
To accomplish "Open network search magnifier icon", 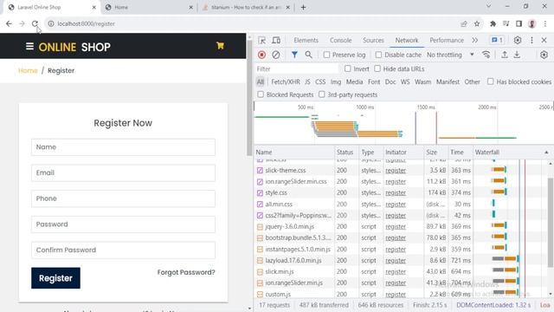I will [x=309, y=55].
